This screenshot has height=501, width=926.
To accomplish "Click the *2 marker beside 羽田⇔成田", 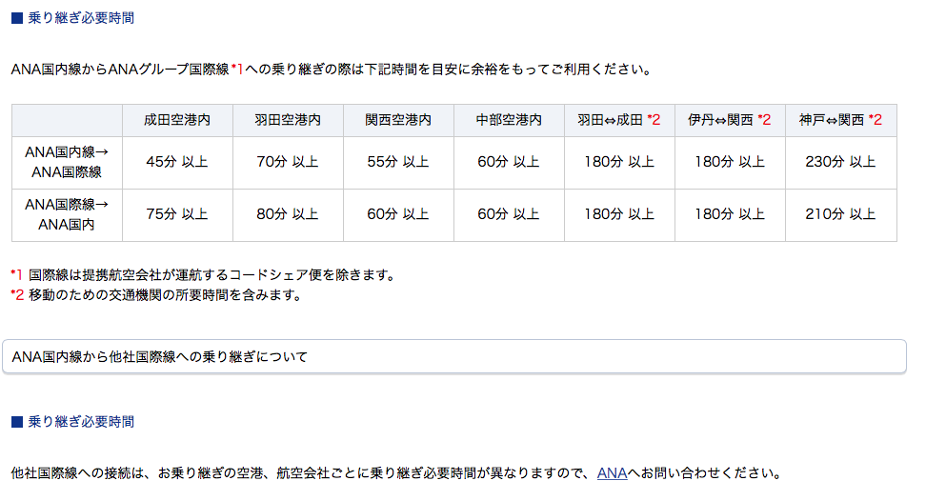I will [654, 120].
